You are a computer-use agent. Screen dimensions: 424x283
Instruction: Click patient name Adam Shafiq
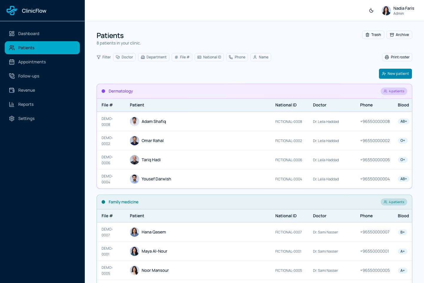click(x=154, y=121)
